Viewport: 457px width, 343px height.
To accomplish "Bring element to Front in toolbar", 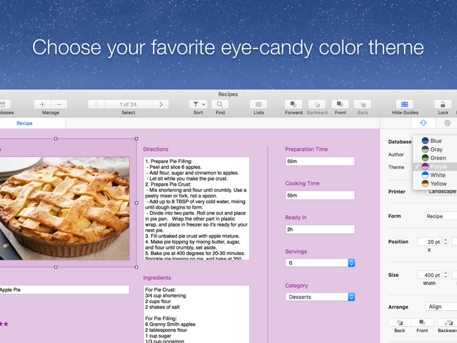I will click(340, 105).
